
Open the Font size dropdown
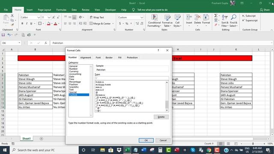(49, 18)
